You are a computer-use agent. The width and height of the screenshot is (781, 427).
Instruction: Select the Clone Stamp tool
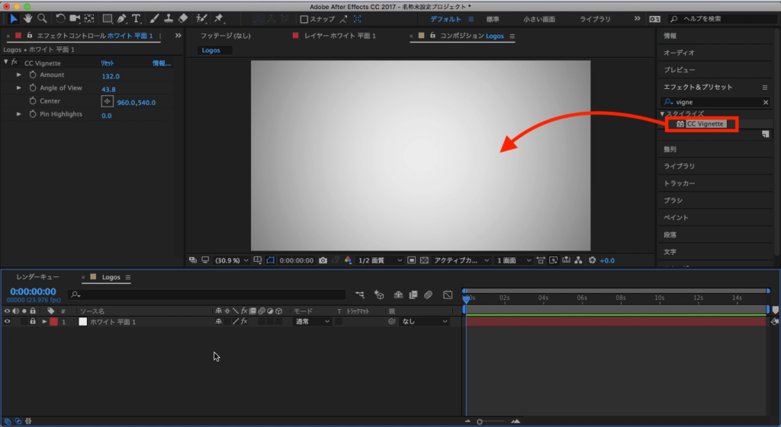[169, 18]
